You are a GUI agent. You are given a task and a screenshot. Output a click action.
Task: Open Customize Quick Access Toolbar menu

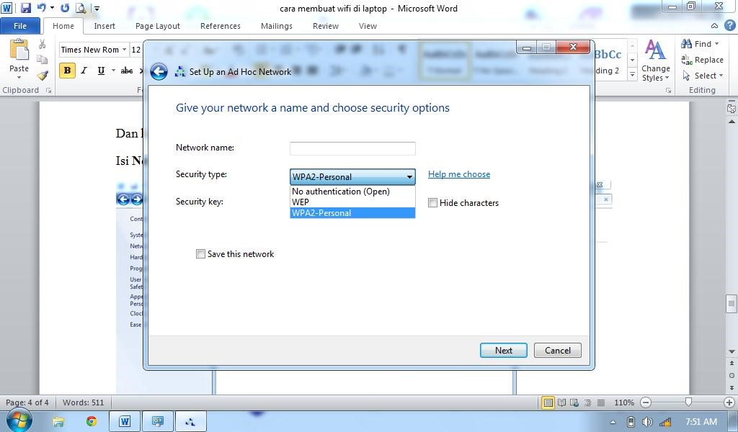click(x=97, y=8)
